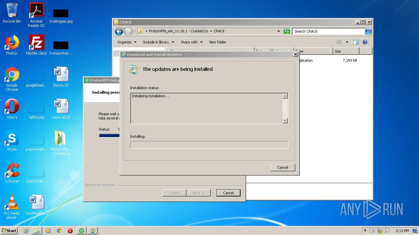Expand address bar previous locations dropdown

tap(279, 31)
